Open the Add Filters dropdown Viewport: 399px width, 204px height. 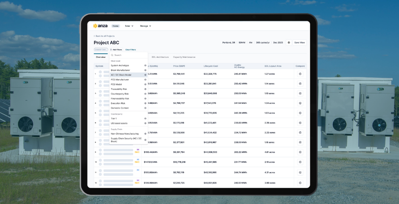(116, 50)
